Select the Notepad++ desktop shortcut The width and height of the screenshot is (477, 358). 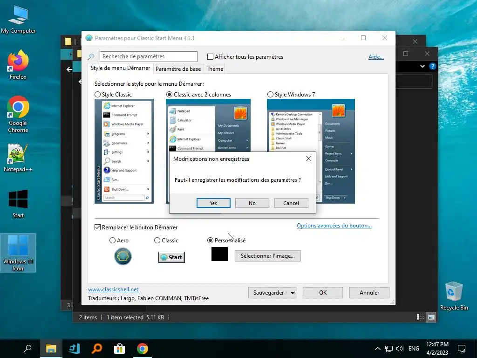tap(18, 158)
